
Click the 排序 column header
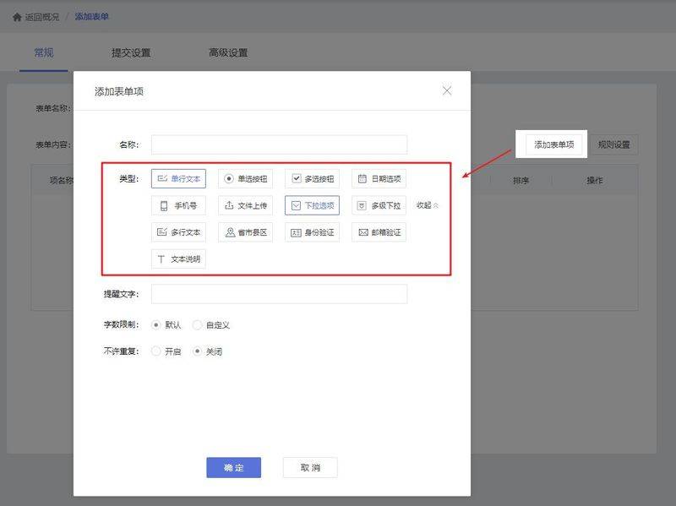[521, 180]
